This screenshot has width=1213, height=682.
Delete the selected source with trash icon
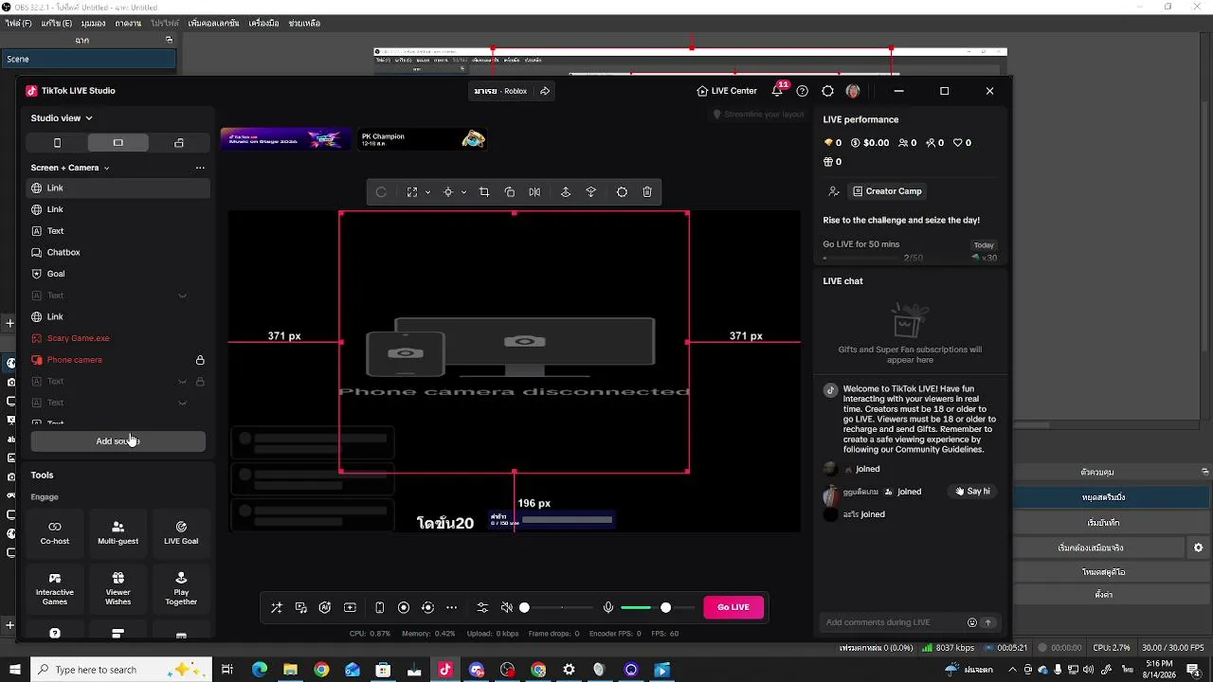tap(647, 192)
